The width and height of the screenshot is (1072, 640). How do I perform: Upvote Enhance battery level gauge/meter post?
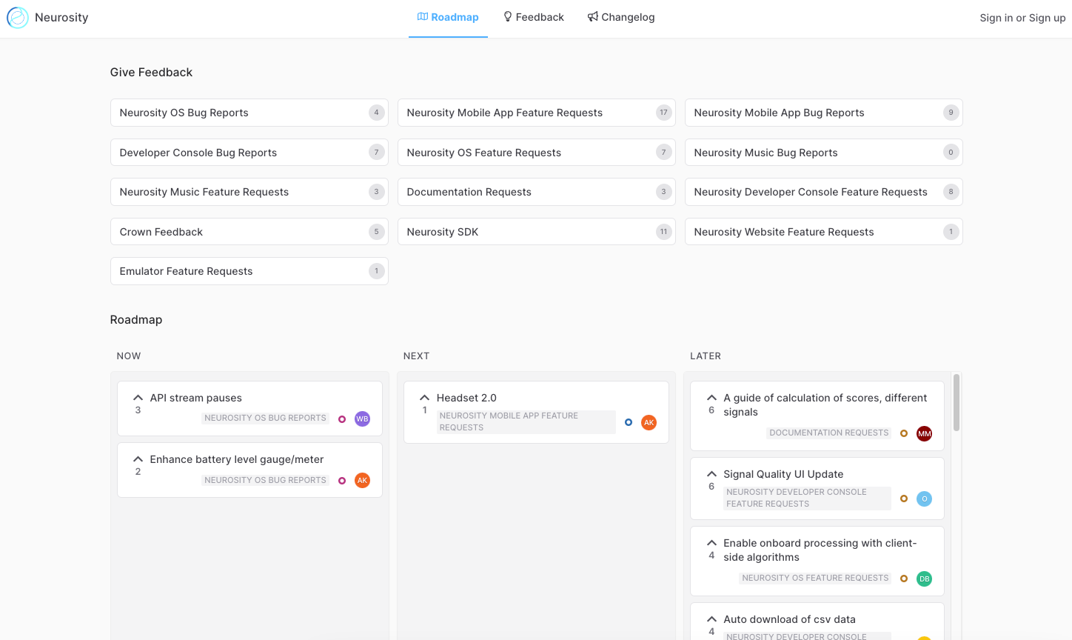coord(138,464)
